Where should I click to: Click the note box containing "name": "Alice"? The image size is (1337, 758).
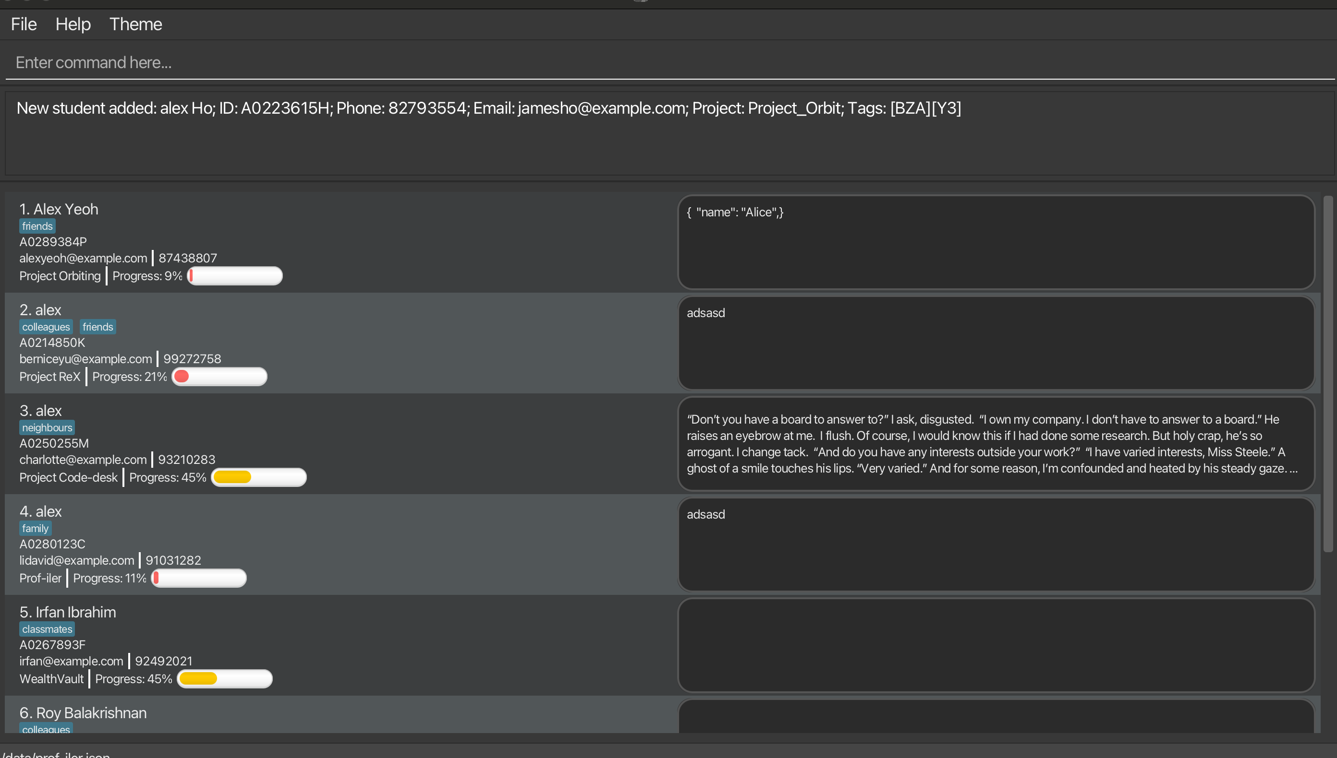pyautogui.click(x=996, y=242)
